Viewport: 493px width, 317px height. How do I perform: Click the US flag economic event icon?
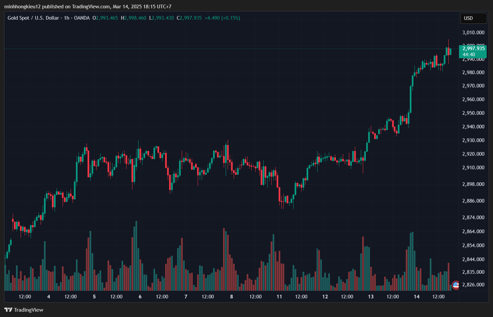[x=456, y=285]
